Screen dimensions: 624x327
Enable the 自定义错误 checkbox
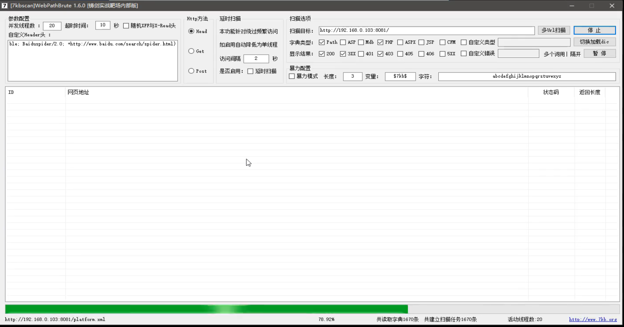(464, 54)
